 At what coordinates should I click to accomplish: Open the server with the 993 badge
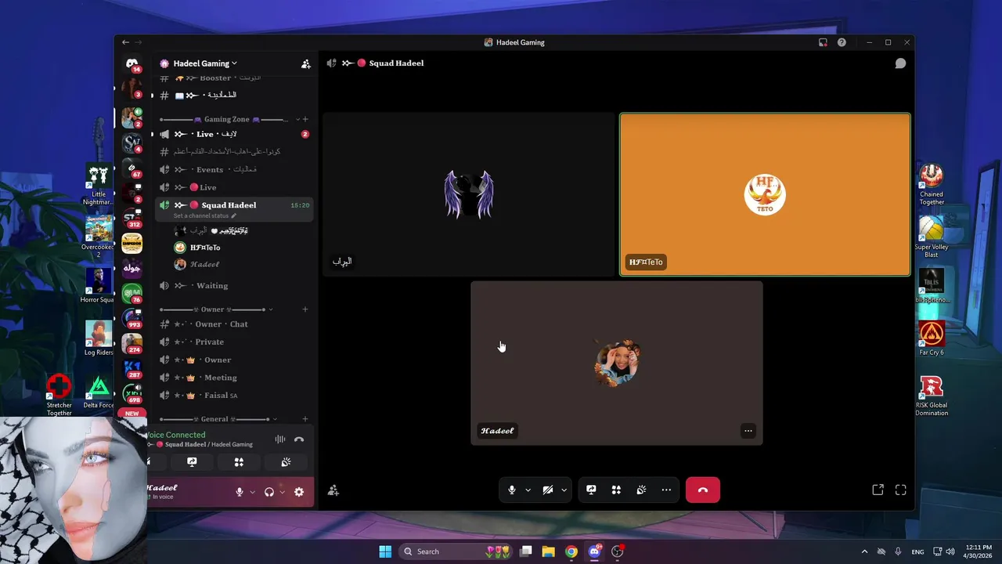point(132,318)
